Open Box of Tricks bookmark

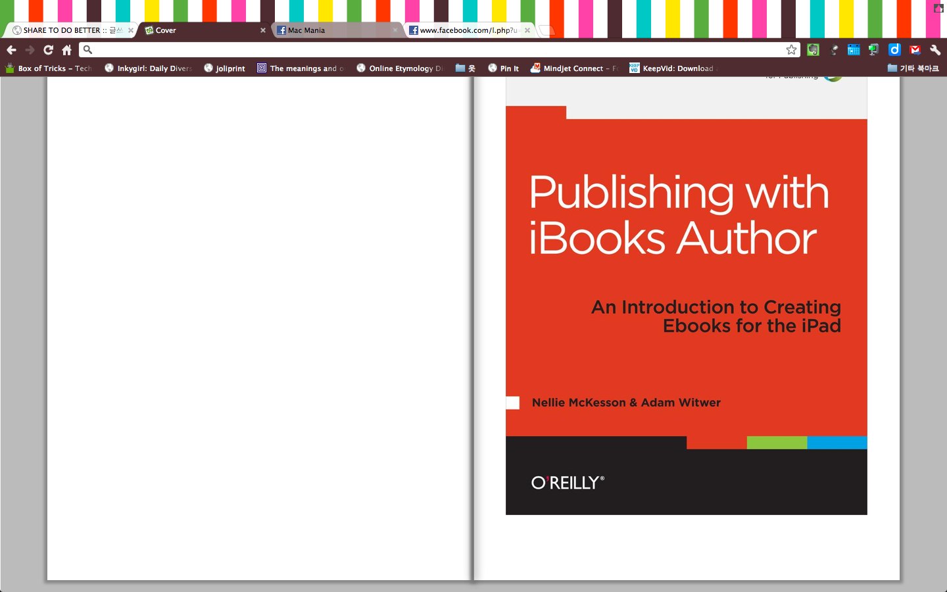point(49,68)
